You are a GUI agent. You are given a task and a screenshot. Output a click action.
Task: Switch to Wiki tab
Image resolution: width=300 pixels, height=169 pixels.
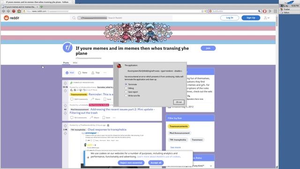click(75, 62)
